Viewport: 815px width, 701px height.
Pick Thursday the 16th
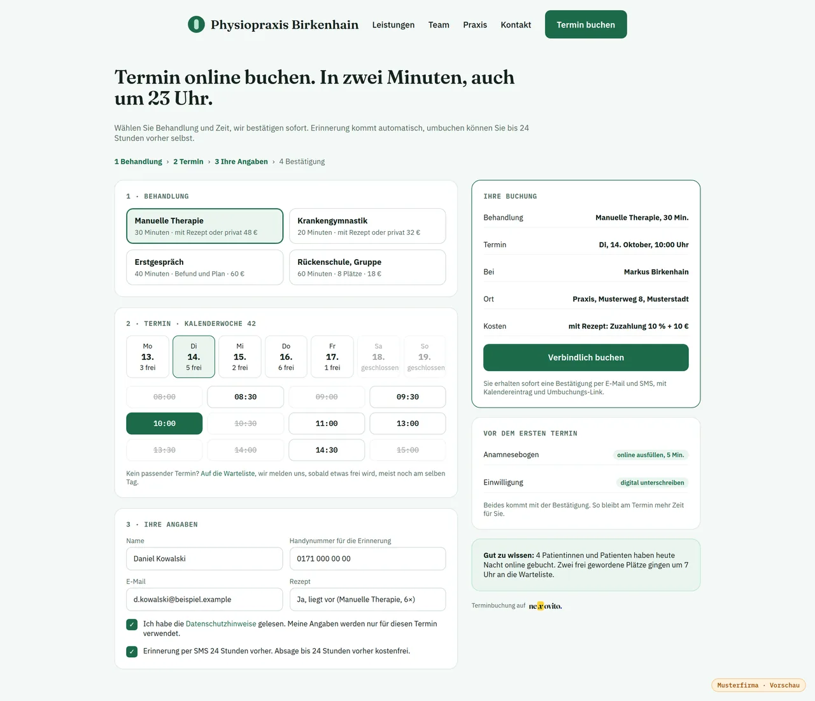pyautogui.click(x=286, y=357)
